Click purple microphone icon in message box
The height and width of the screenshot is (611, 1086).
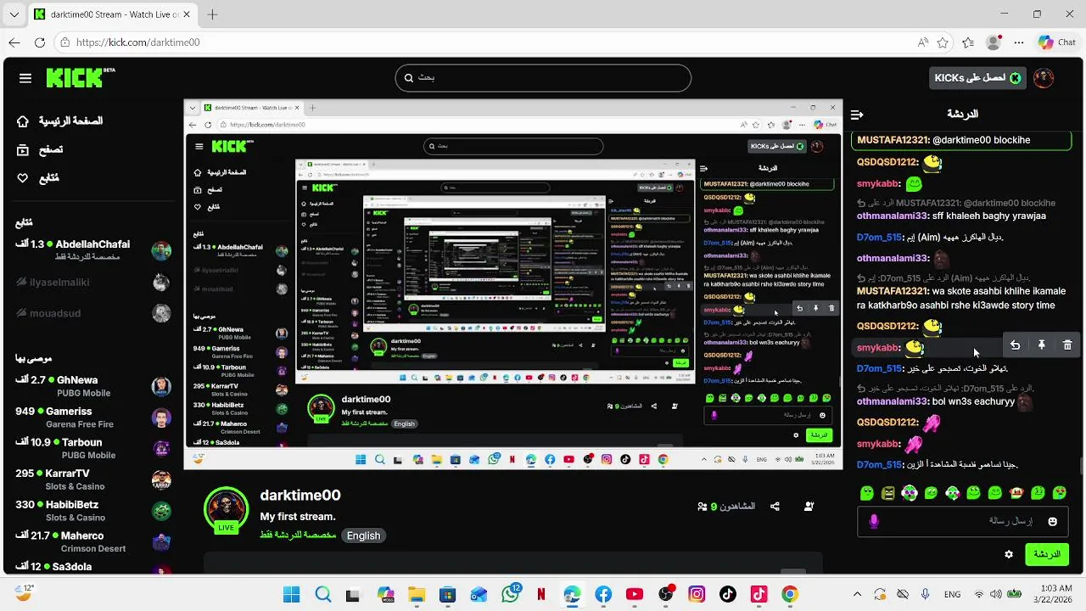click(x=874, y=521)
